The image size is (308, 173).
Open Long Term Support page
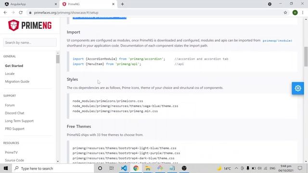pos(19,121)
